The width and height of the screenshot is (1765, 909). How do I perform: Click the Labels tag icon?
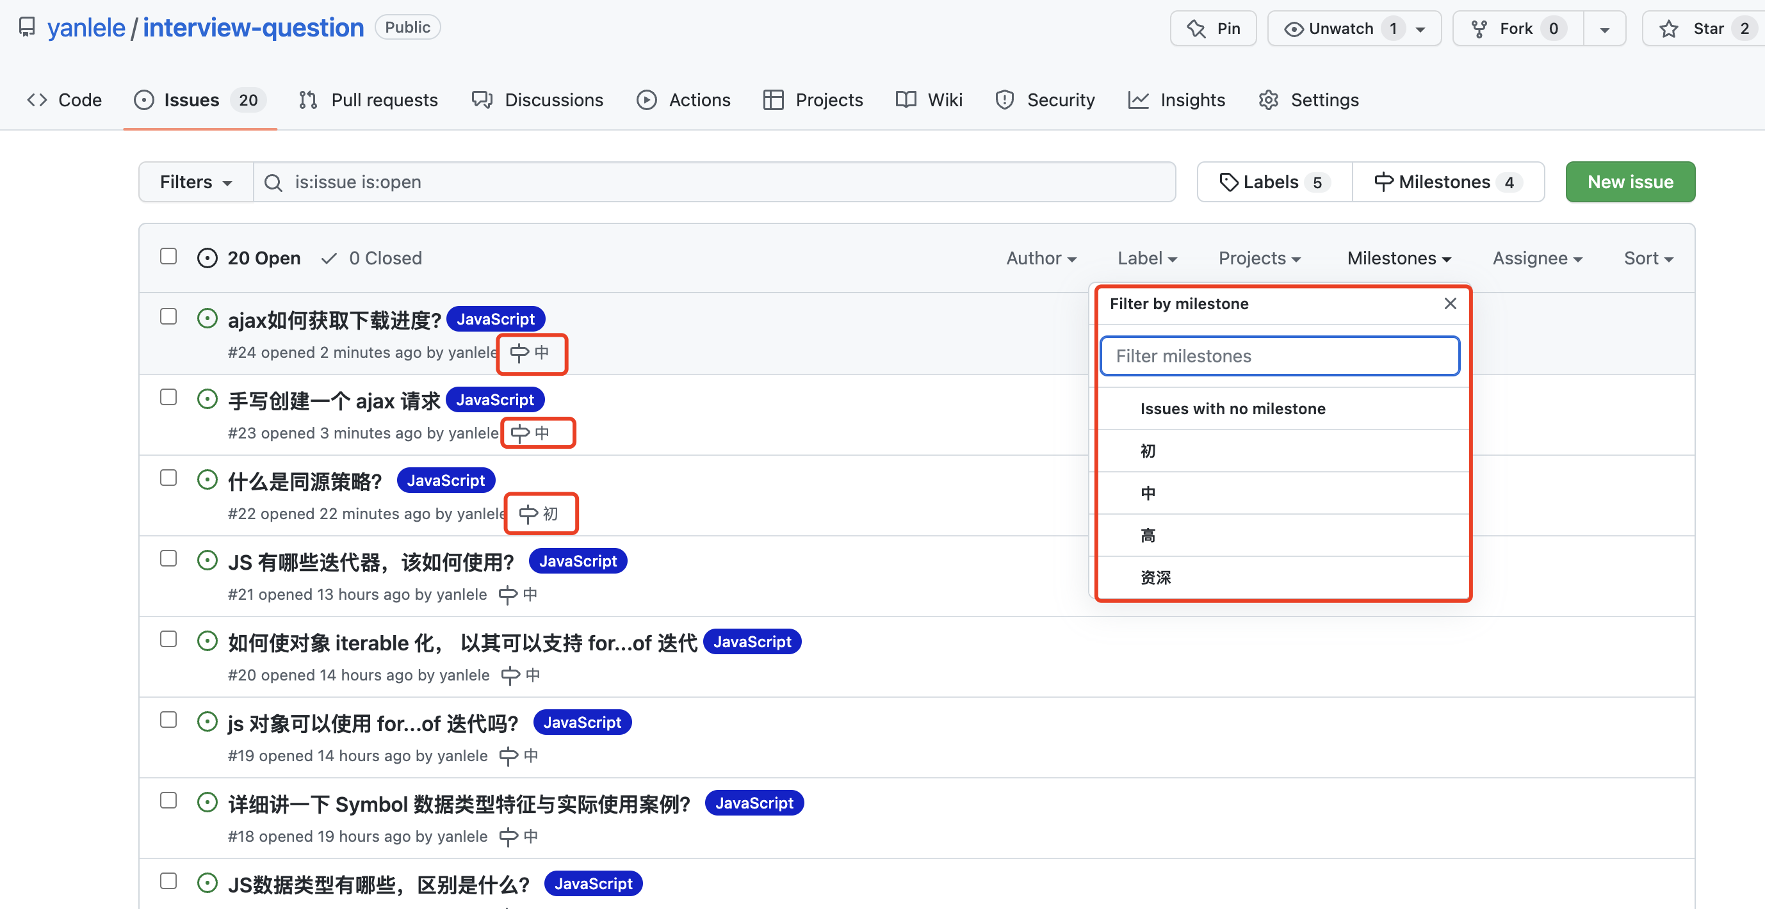[1228, 182]
